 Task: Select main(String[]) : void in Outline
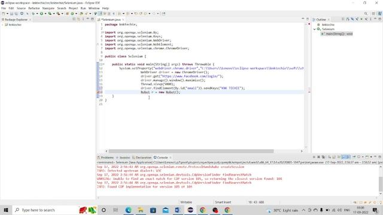337,33
